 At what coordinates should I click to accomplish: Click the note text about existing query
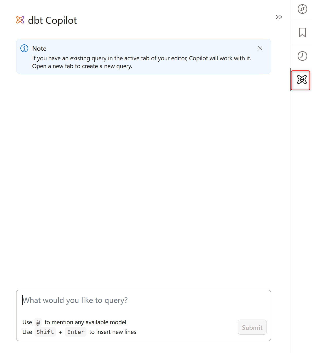click(142, 62)
